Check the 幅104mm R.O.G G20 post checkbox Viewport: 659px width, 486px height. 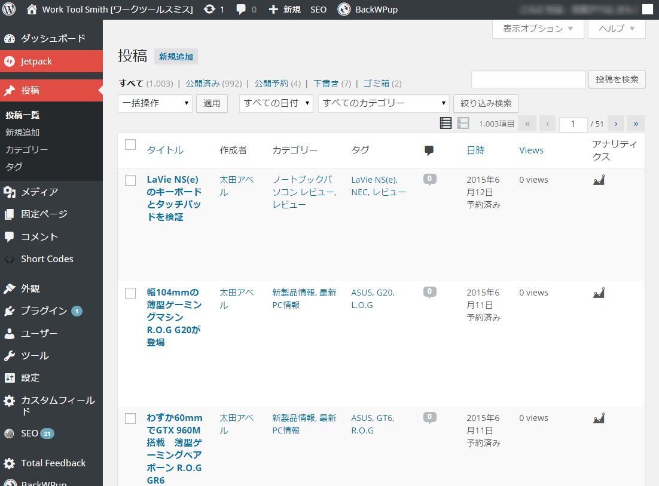(x=130, y=293)
